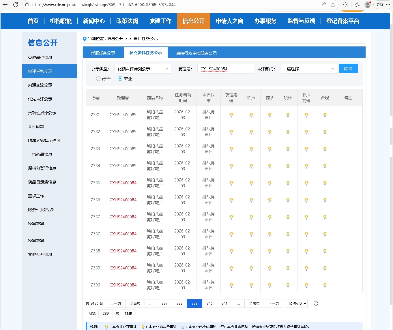The image size is (393, 330).
Task: Click the 合规 bulb icon in row 2390
Action: (x=325, y=285)
